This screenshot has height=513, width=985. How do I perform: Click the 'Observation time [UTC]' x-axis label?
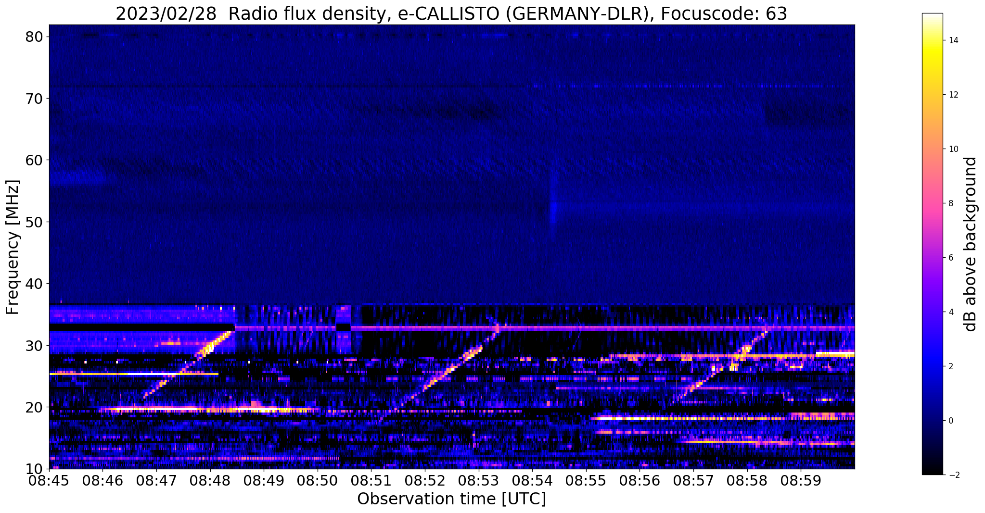pyautogui.click(x=451, y=499)
